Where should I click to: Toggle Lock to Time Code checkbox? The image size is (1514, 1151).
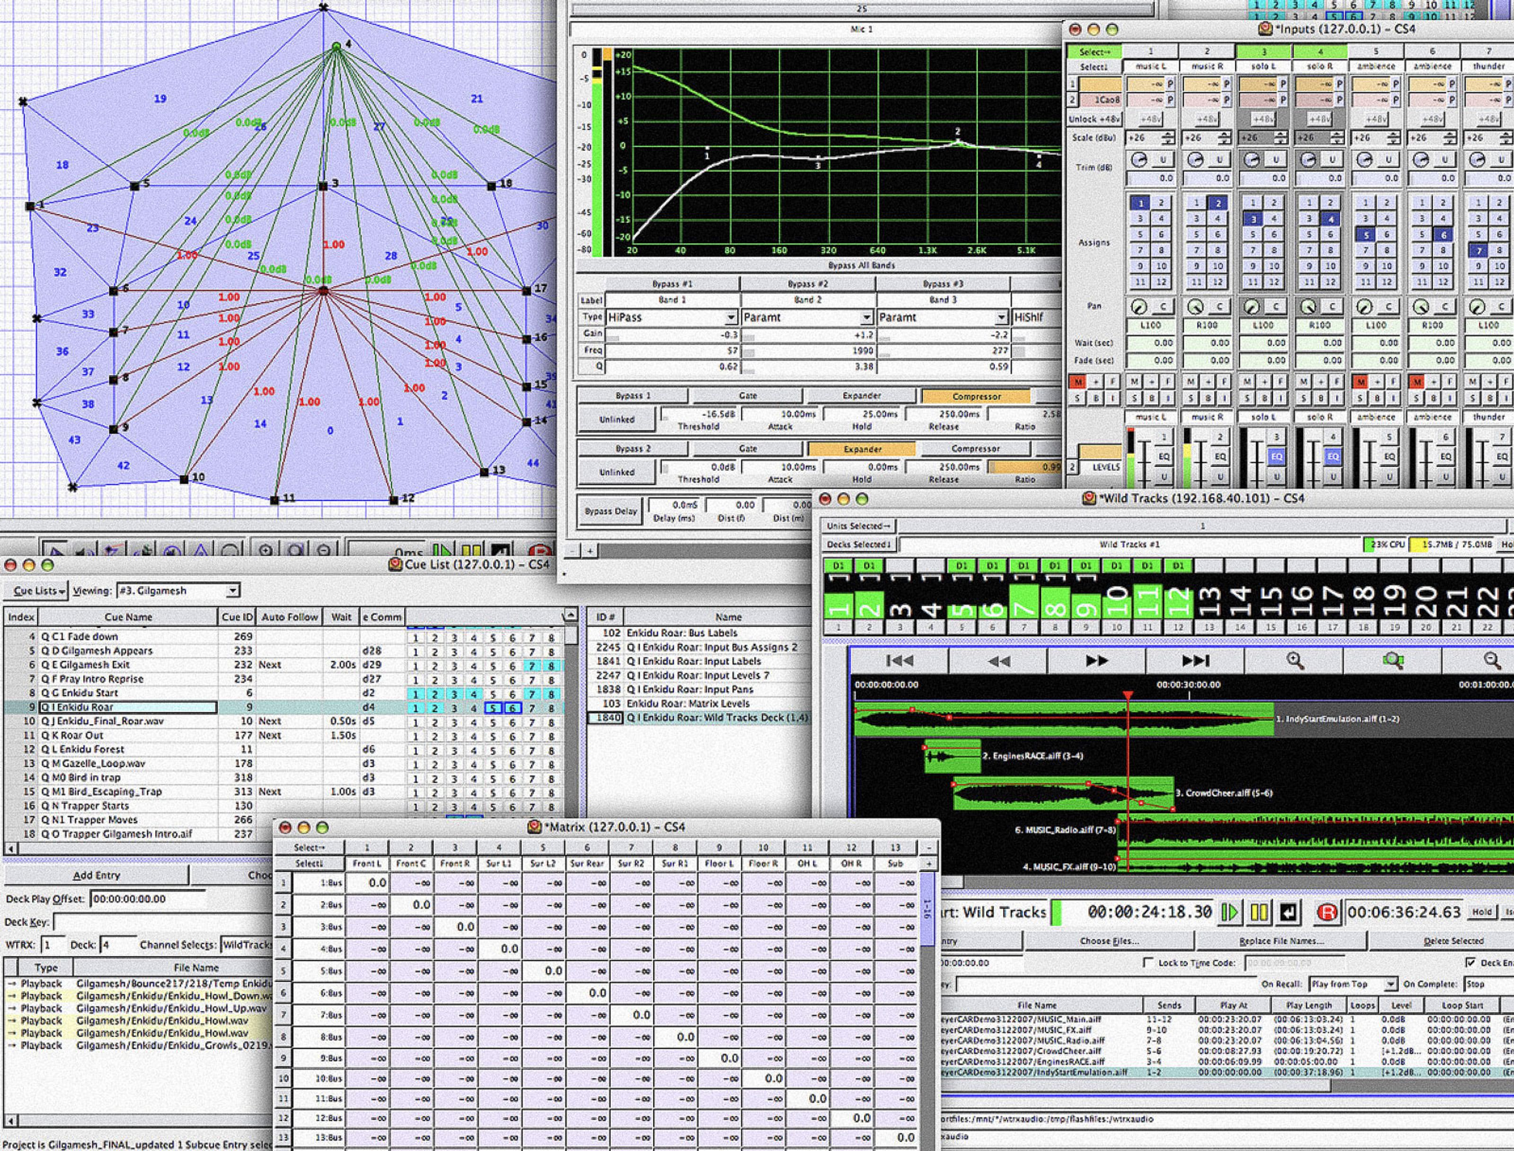coord(1148,963)
